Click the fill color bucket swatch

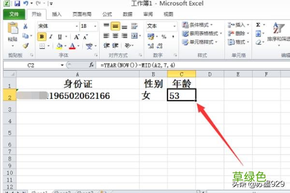tap(58, 46)
